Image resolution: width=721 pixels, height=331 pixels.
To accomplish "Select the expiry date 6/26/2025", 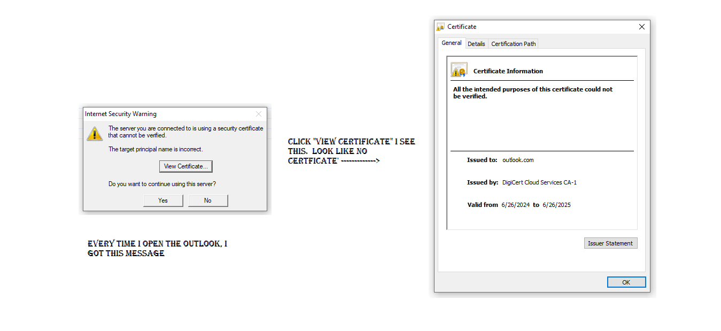I will coord(556,205).
